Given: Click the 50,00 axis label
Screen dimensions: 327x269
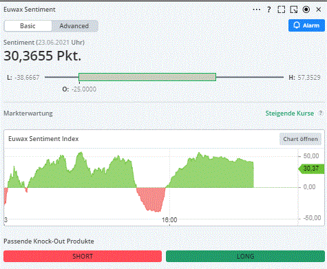Looking at the screenshot, I should 311,156.
